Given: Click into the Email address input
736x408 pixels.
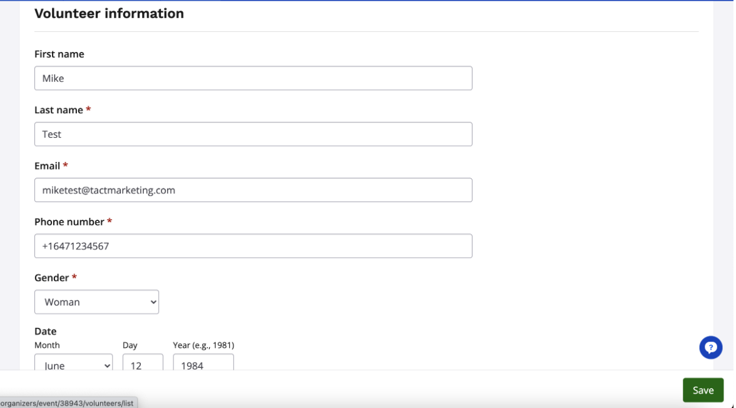Looking at the screenshot, I should pos(253,190).
